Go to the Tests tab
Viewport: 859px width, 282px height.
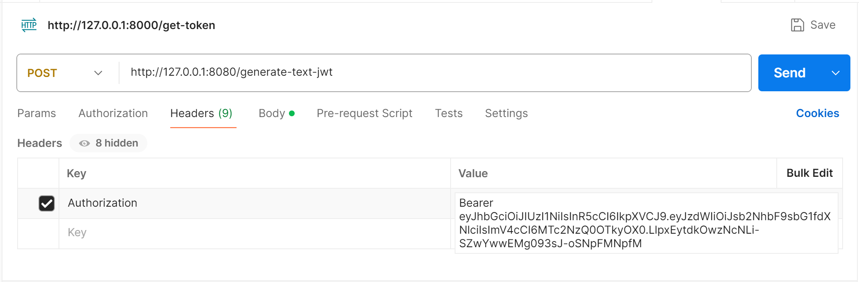point(449,113)
